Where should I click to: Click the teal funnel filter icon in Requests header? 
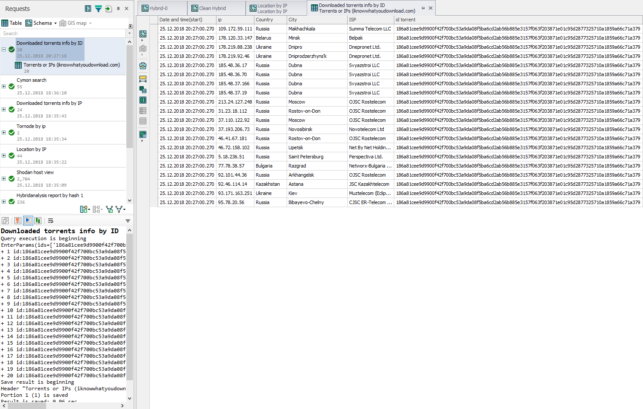[98, 9]
